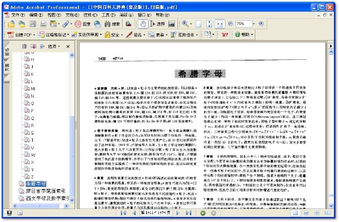The image size is (339, 222).
Task: Select the Snapshot camera tool
Action: 172,24
